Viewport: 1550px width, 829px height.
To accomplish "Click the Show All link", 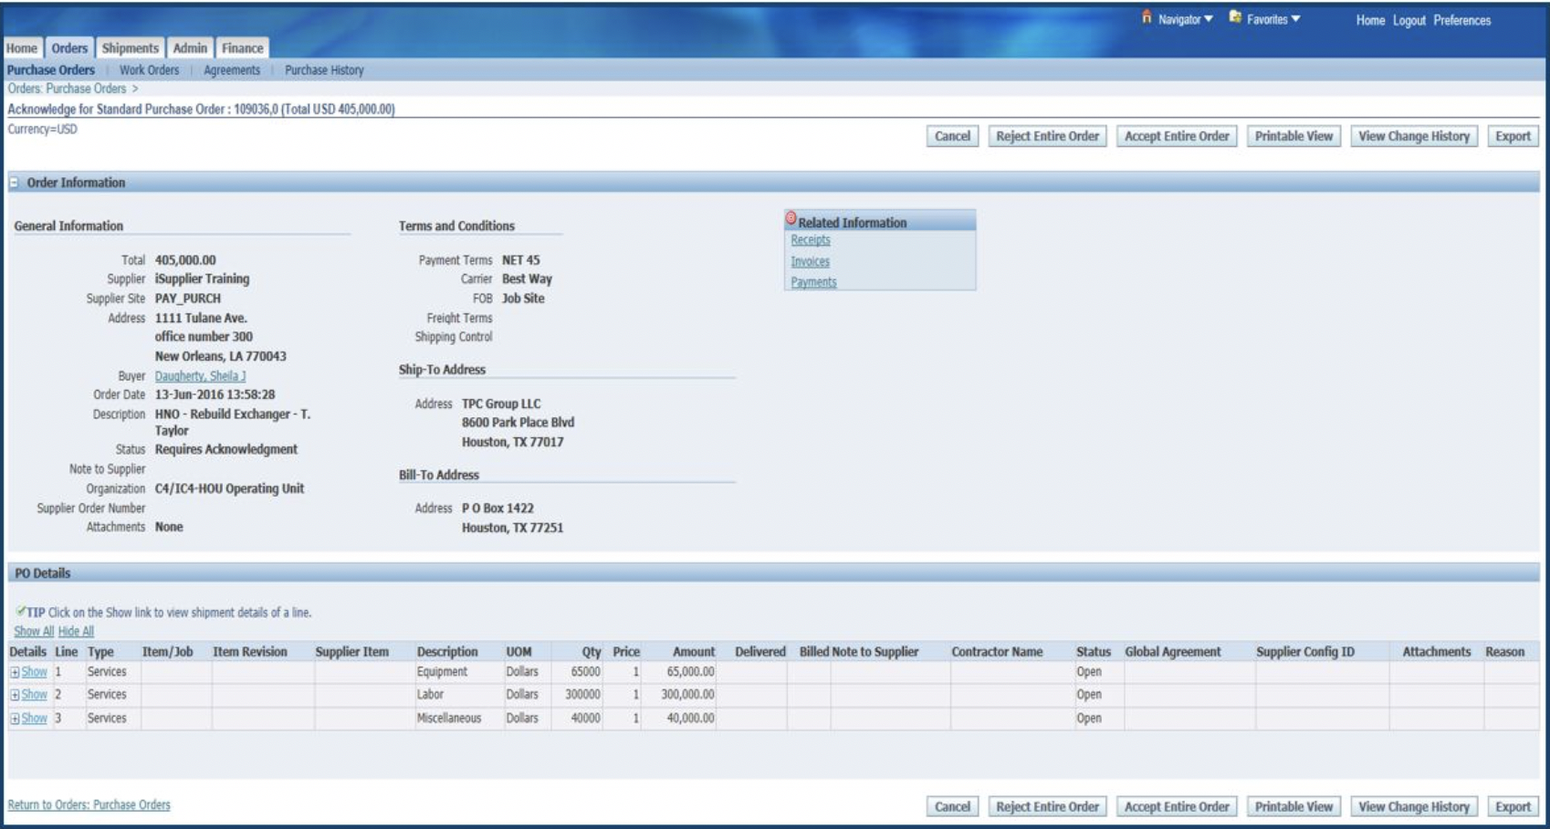I will pos(34,632).
